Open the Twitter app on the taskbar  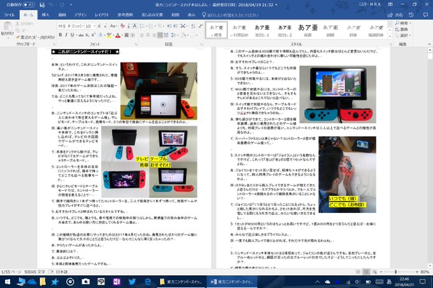[132, 282]
